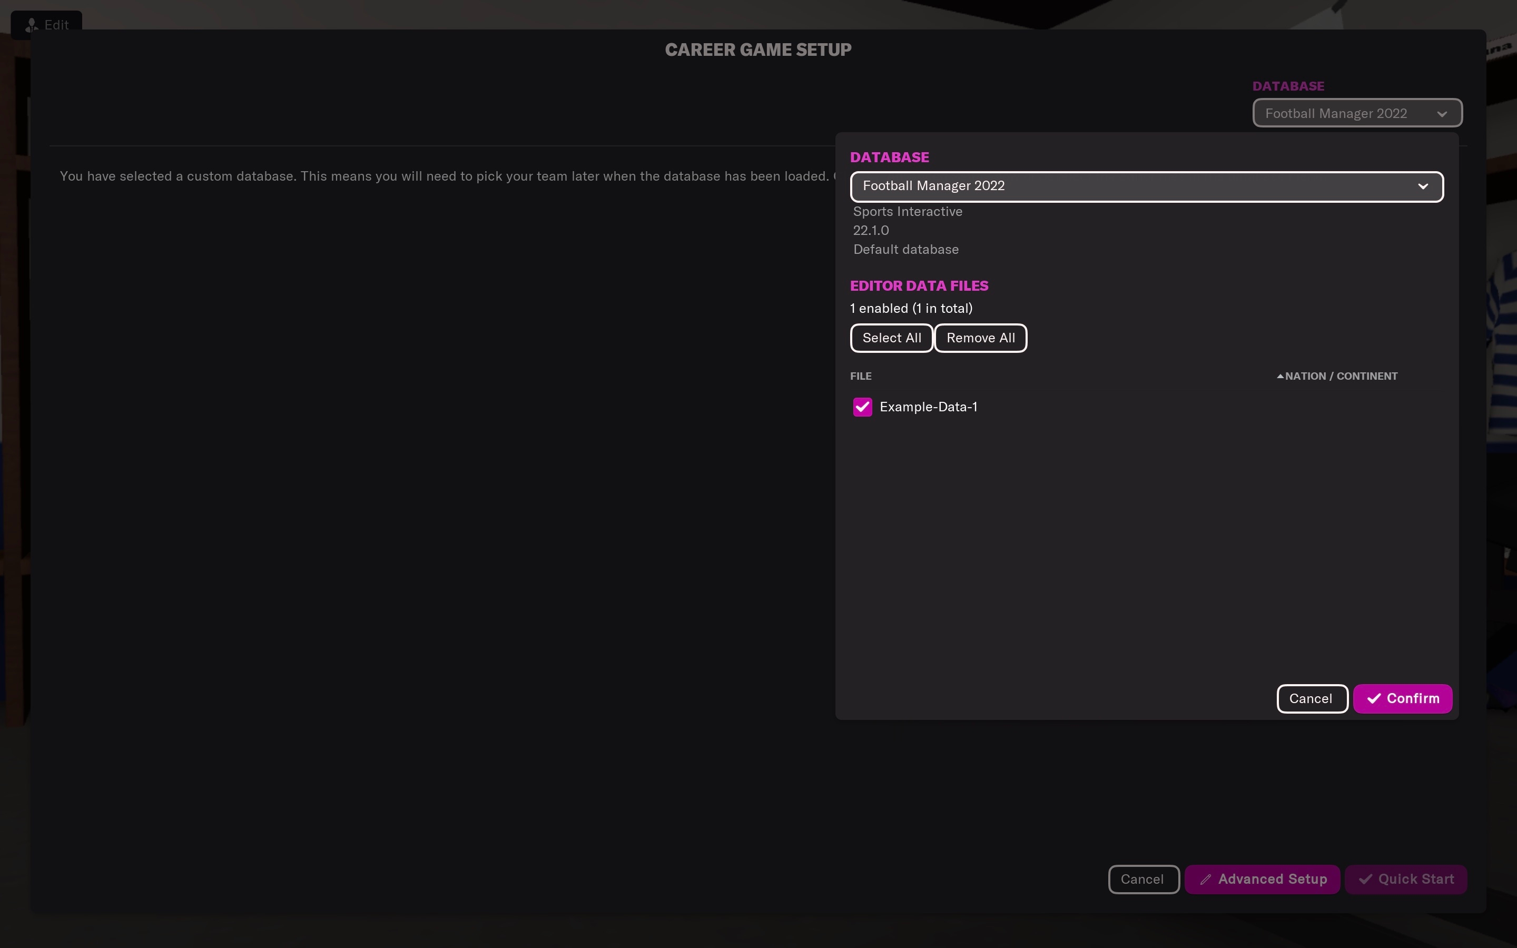This screenshot has width=1517, height=948.
Task: Click the FILE column header to sort files
Action: pos(861,377)
